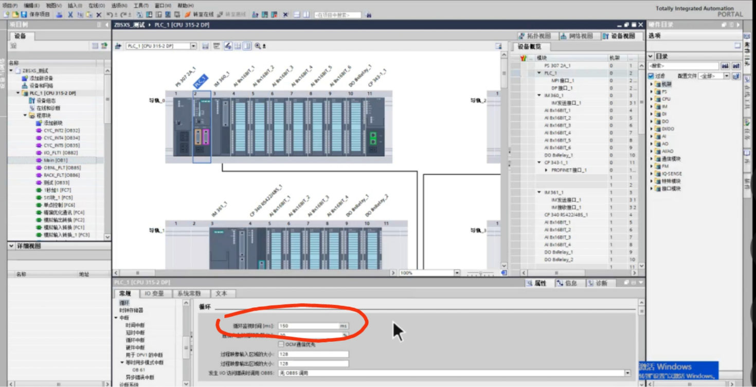This screenshot has width=756, height=387.
Task: Select the PS 307 power supply module in rack
Action: (x=182, y=127)
